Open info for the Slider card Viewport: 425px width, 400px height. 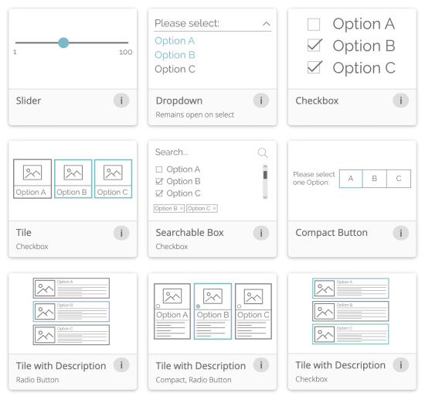point(121,101)
